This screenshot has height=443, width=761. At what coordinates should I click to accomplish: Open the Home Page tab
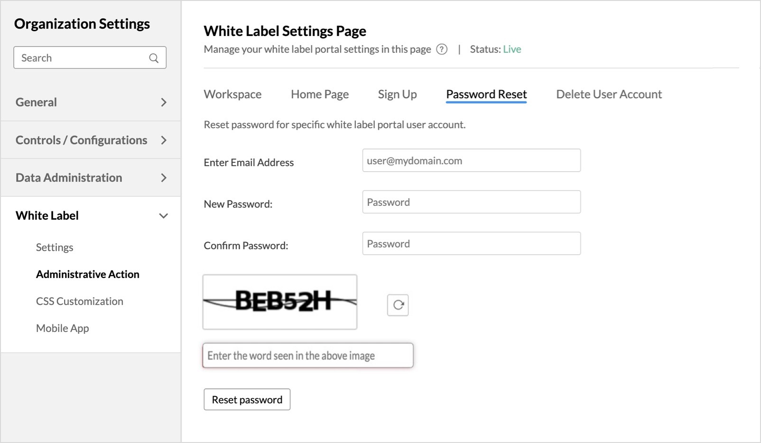[320, 94]
